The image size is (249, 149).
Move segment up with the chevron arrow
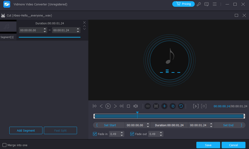(x=84, y=26)
